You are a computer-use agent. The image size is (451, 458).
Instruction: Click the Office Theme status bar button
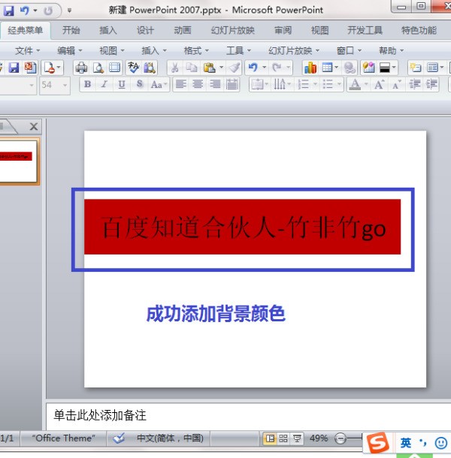click(64, 438)
